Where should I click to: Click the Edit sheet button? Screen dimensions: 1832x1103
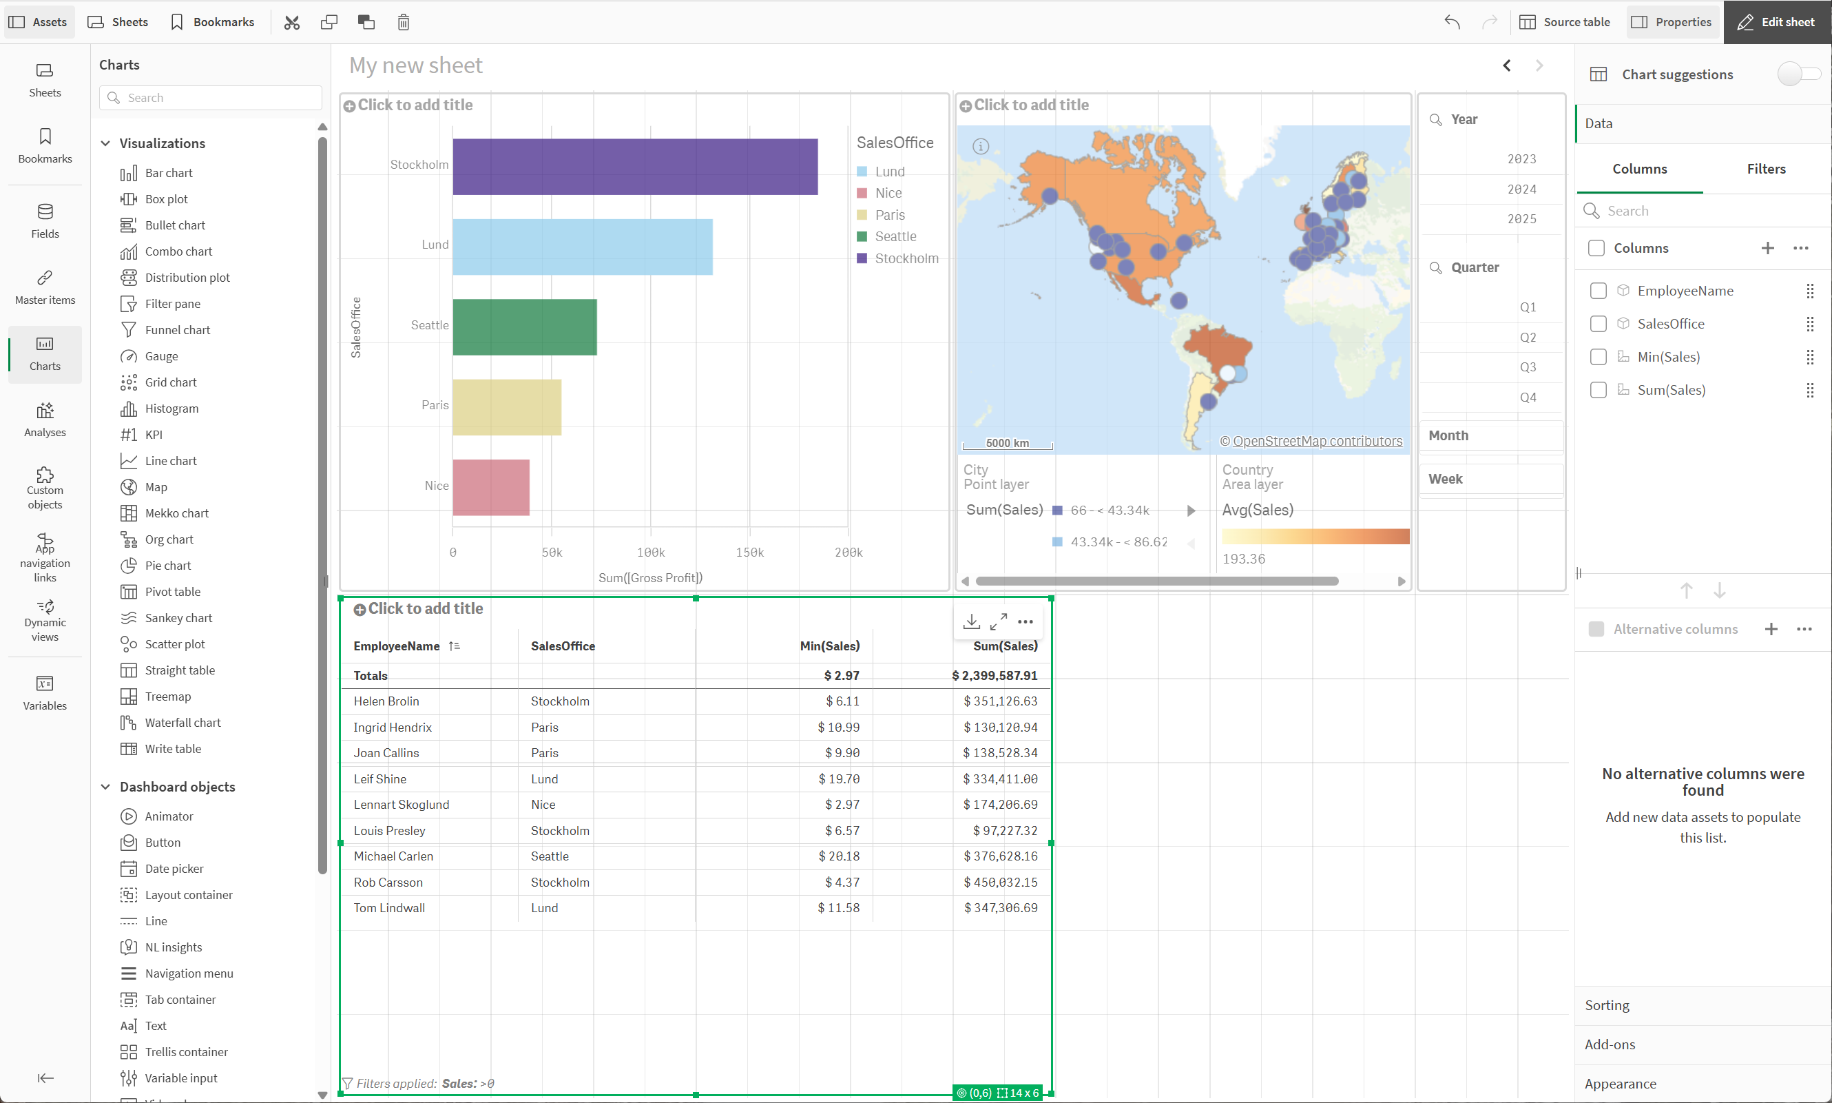[1776, 22]
